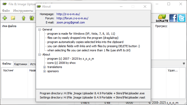
Task: Select 'you can delete fields with links' row
Action: tap(93, 46)
